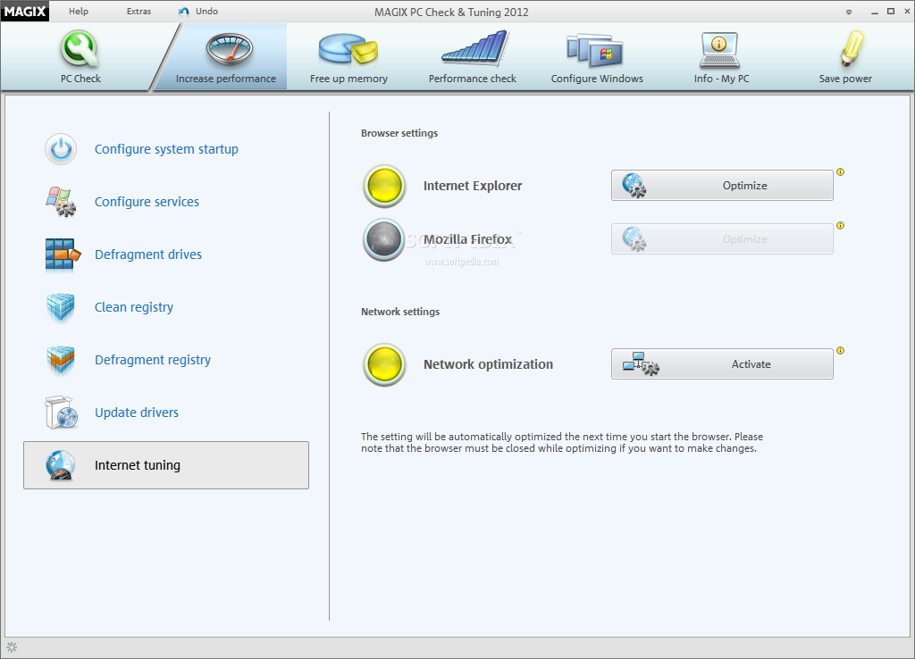Click the MAGIX PC Check & Tuning 2012 title

tap(451, 13)
